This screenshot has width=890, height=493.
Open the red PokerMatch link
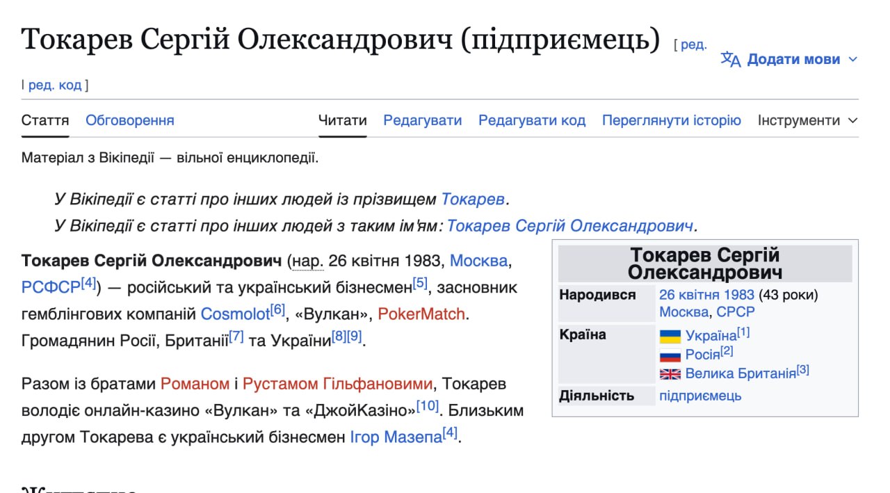tap(421, 314)
